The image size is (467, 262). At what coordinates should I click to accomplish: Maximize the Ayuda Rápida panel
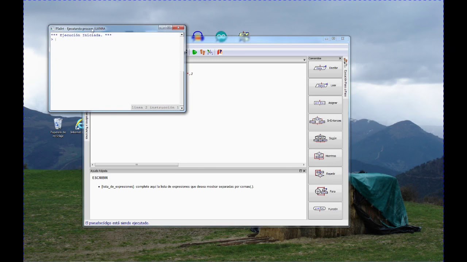(x=301, y=171)
